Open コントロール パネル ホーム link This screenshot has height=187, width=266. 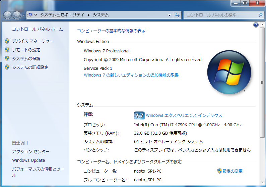pyautogui.click(x=38, y=29)
